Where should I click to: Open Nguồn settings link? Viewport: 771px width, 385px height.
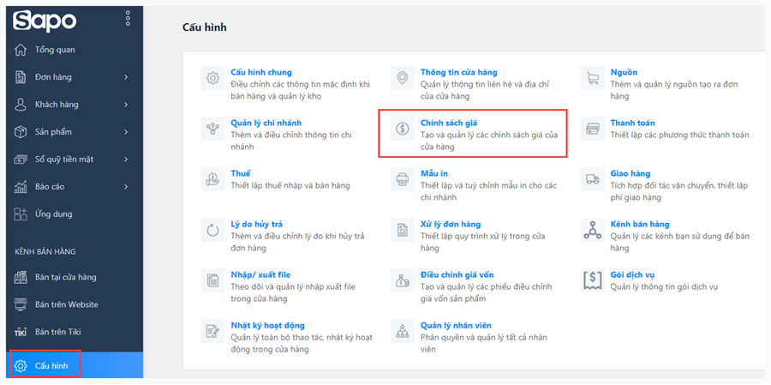(624, 72)
